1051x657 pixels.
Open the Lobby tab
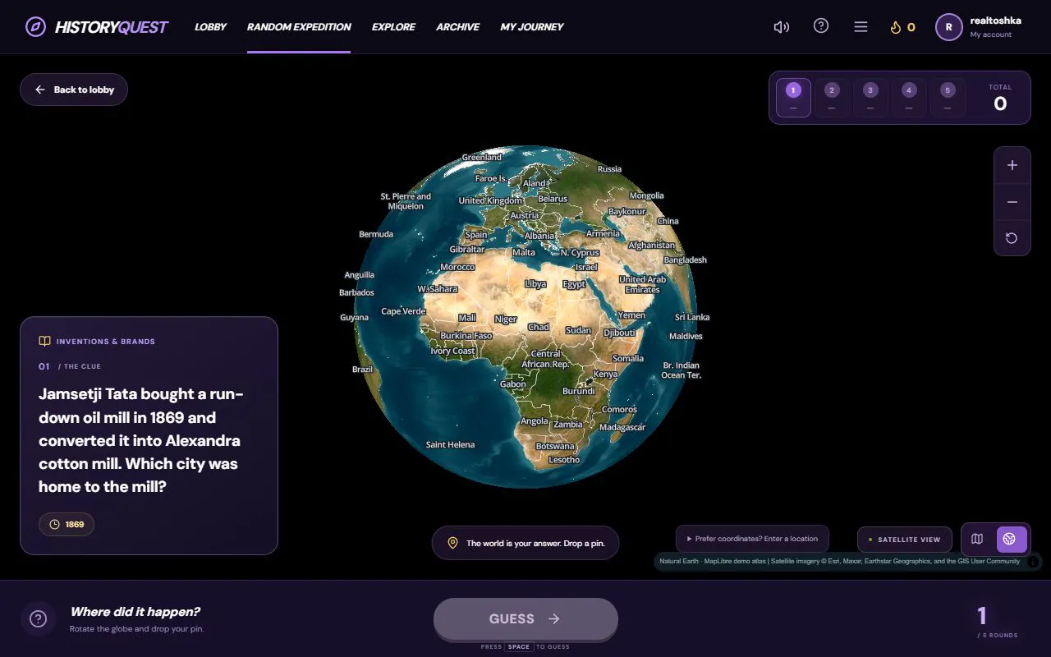click(210, 27)
